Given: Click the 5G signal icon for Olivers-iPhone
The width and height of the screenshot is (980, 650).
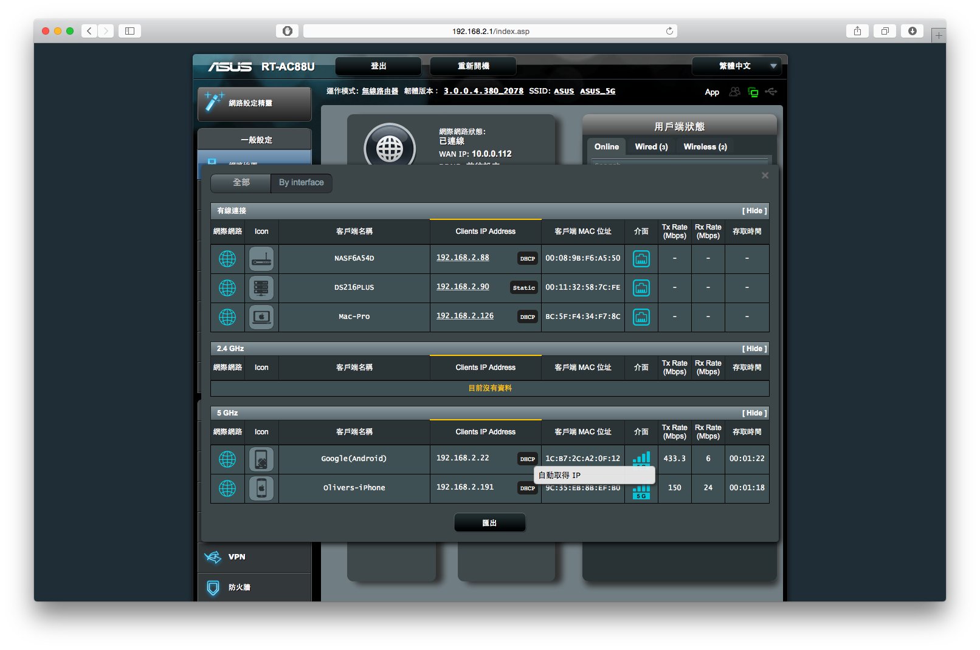Looking at the screenshot, I should pyautogui.click(x=641, y=492).
